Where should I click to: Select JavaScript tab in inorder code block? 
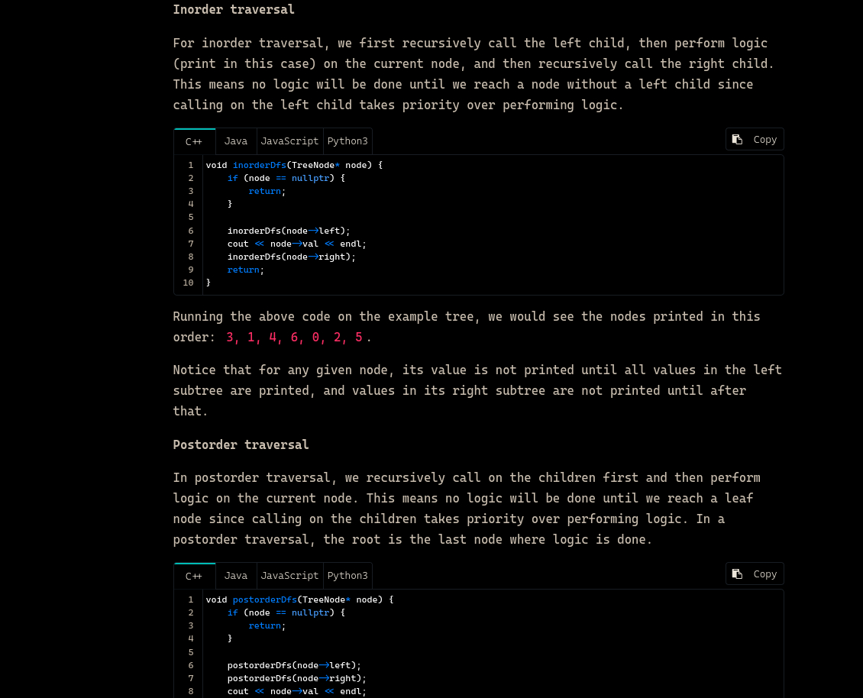(289, 141)
